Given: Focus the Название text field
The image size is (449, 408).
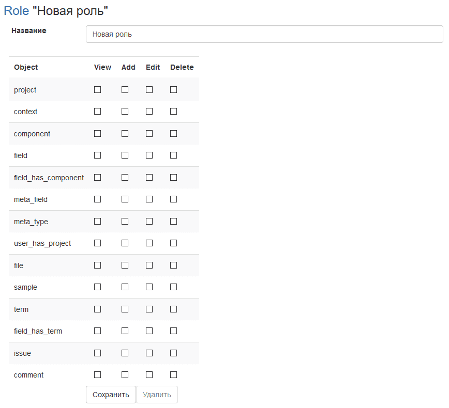Looking at the screenshot, I should pos(264,34).
